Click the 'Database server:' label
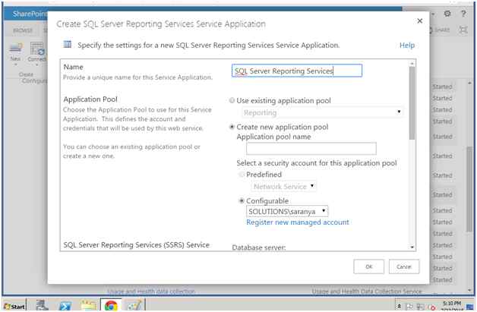The height and width of the screenshot is (312, 477). (258, 247)
